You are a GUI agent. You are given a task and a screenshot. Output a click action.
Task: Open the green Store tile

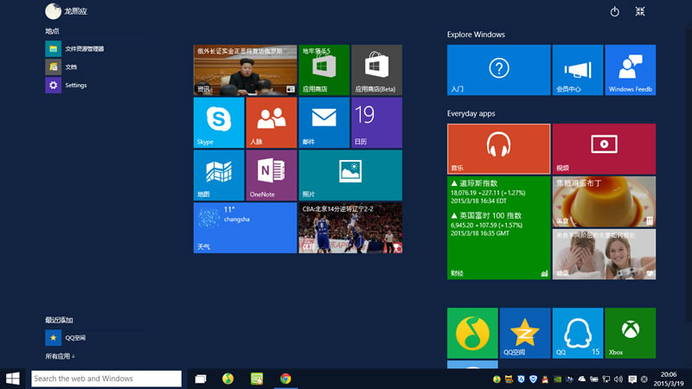(x=324, y=70)
